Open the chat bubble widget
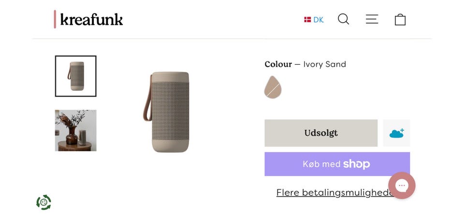Screen dimensions: 464x214 tap(402, 185)
